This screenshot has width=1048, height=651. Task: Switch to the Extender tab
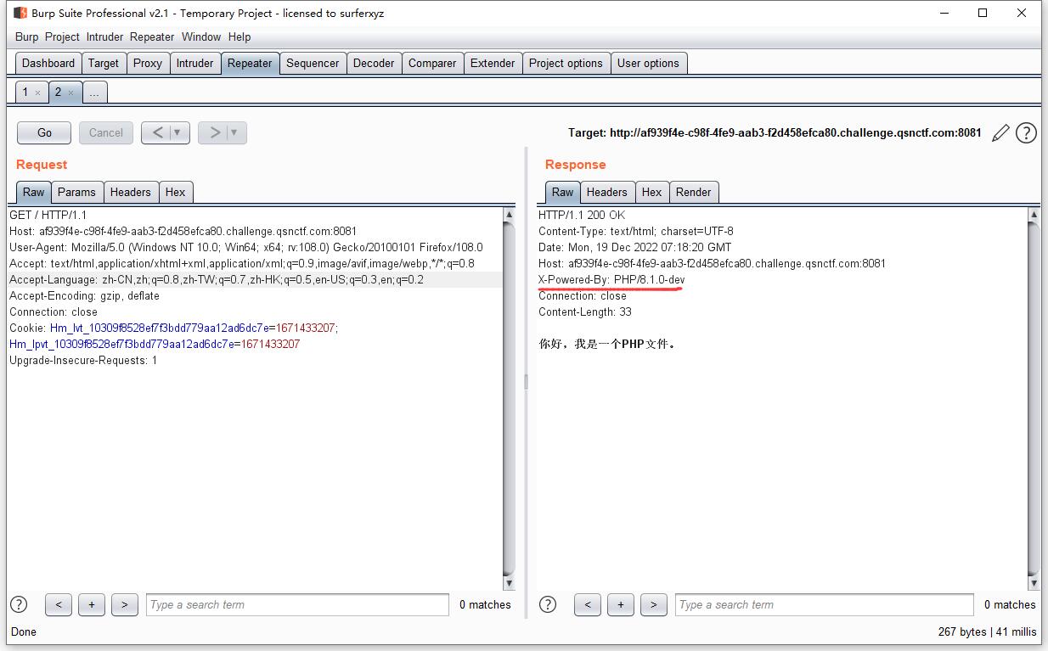493,63
